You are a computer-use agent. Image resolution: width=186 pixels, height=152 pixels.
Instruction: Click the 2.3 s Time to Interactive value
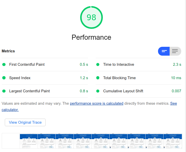[177, 64]
